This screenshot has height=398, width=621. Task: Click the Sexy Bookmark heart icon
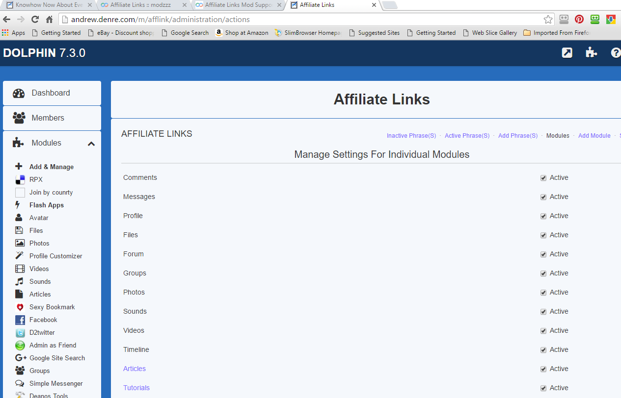pos(20,307)
